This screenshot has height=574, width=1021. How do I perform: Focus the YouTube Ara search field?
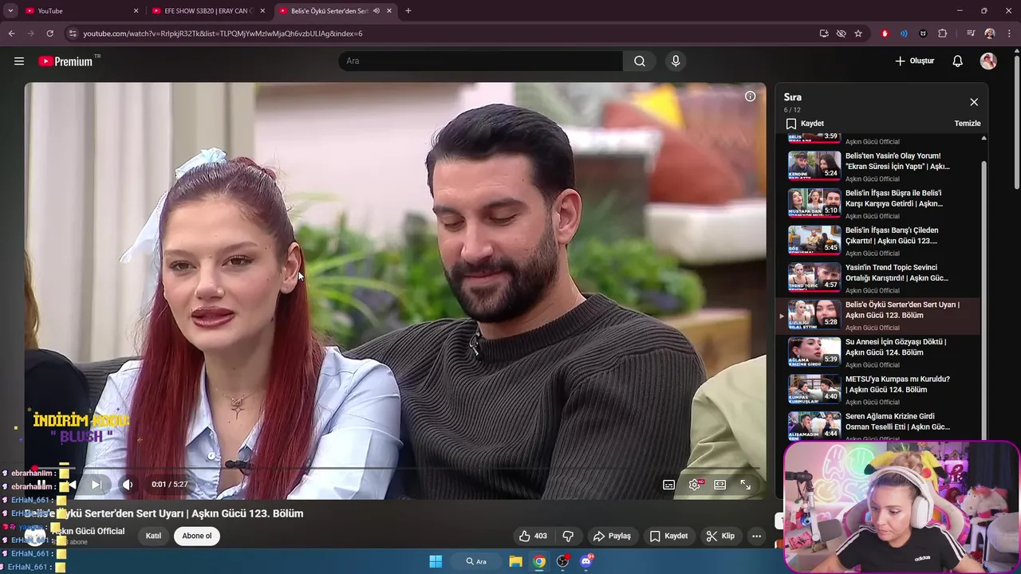(481, 61)
